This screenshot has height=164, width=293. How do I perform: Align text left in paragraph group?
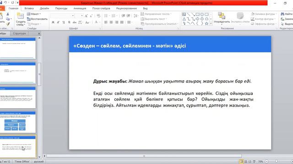pos(106,22)
